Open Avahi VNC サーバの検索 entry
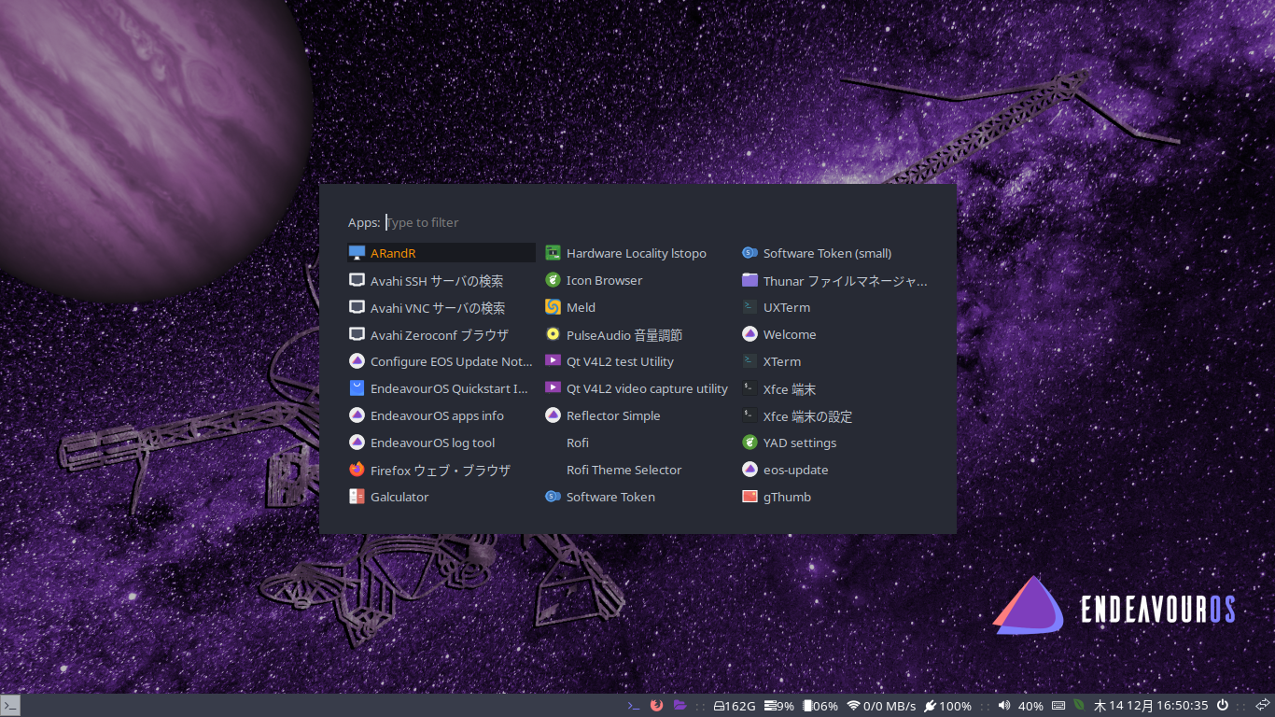This screenshot has height=717, width=1275. [441, 307]
